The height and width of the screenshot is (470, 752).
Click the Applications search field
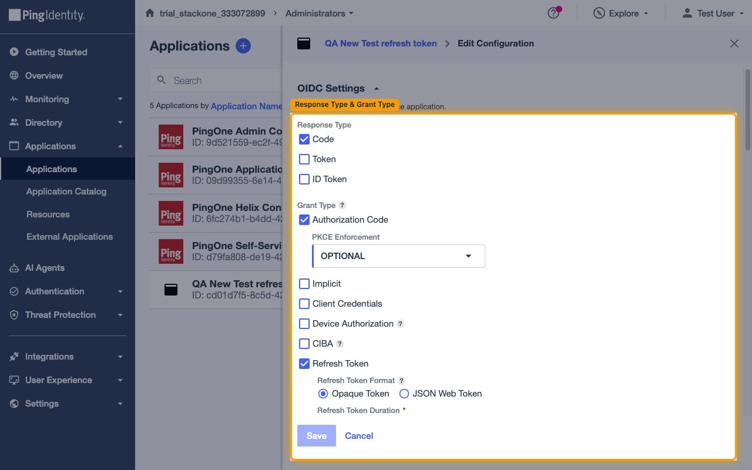coord(216,80)
